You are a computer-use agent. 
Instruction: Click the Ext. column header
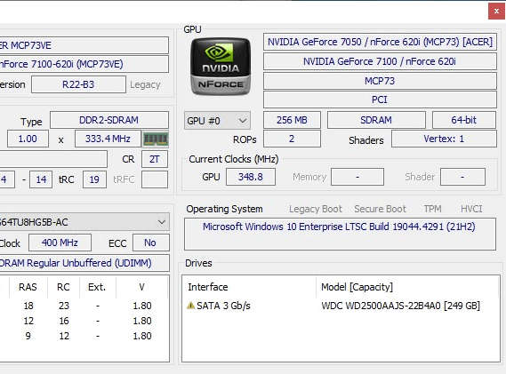(x=97, y=287)
